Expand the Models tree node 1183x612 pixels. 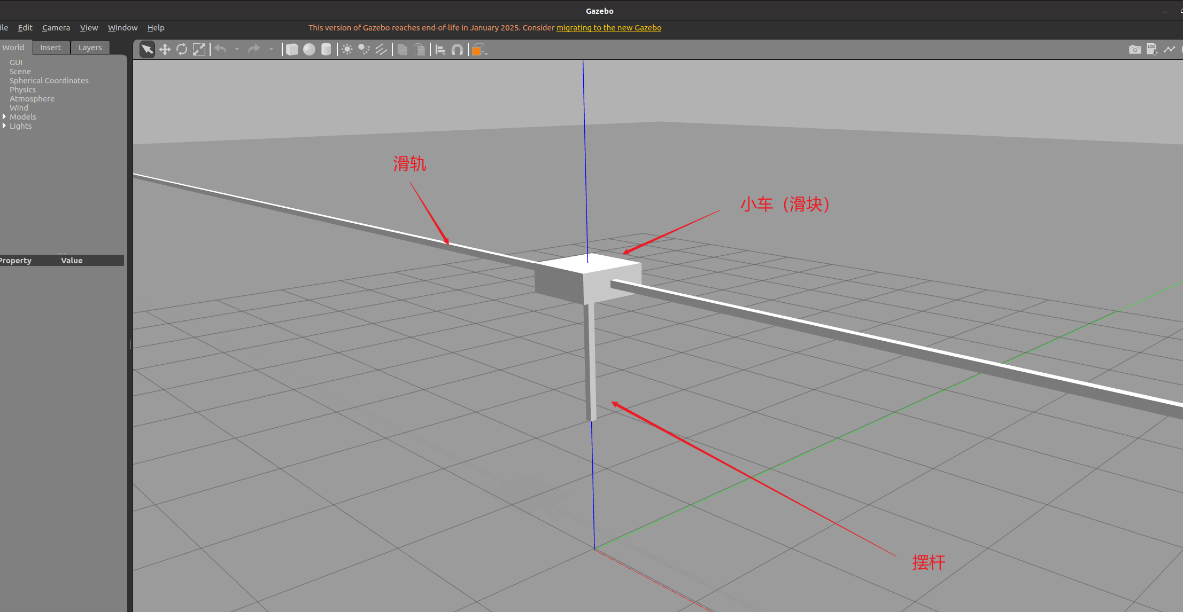coord(4,117)
